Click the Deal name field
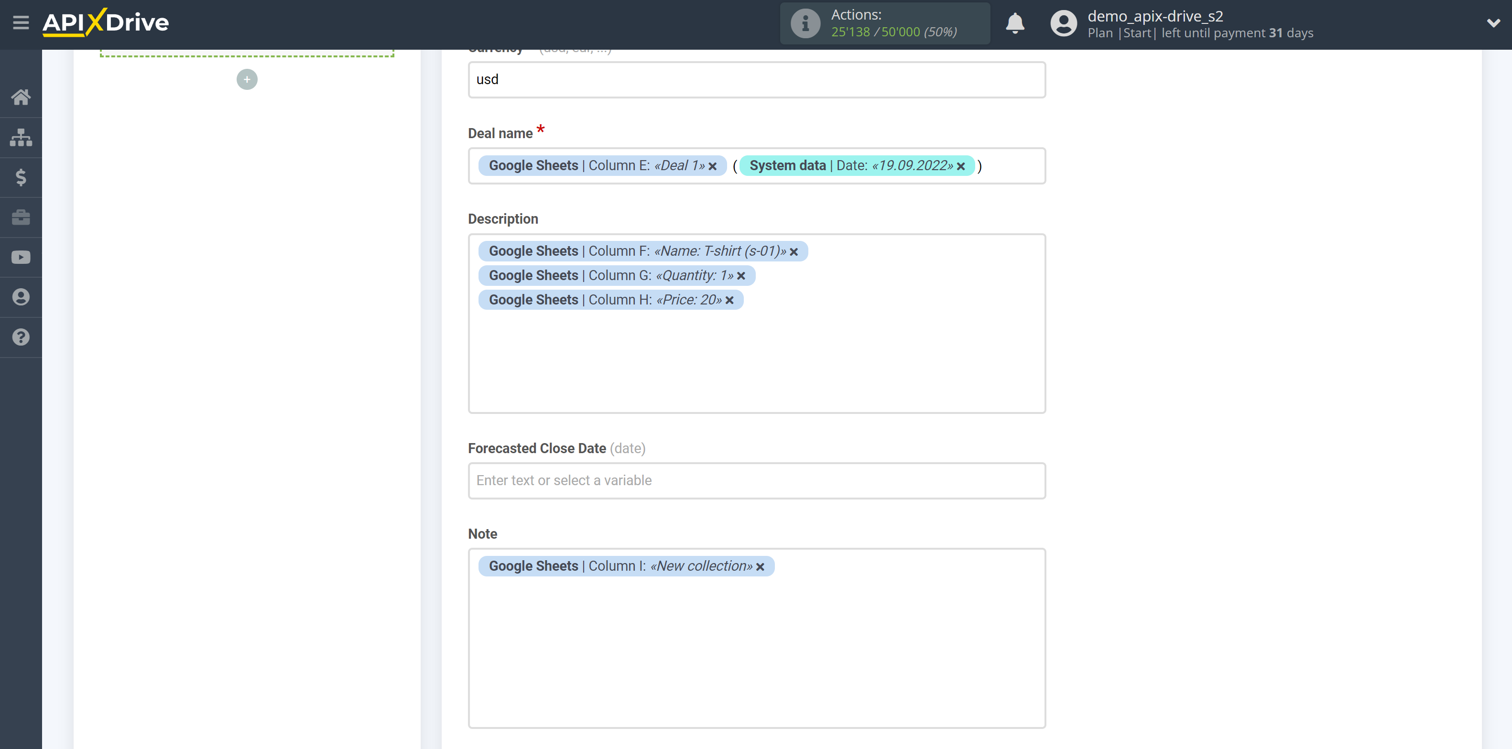1512x749 pixels. [x=757, y=166]
